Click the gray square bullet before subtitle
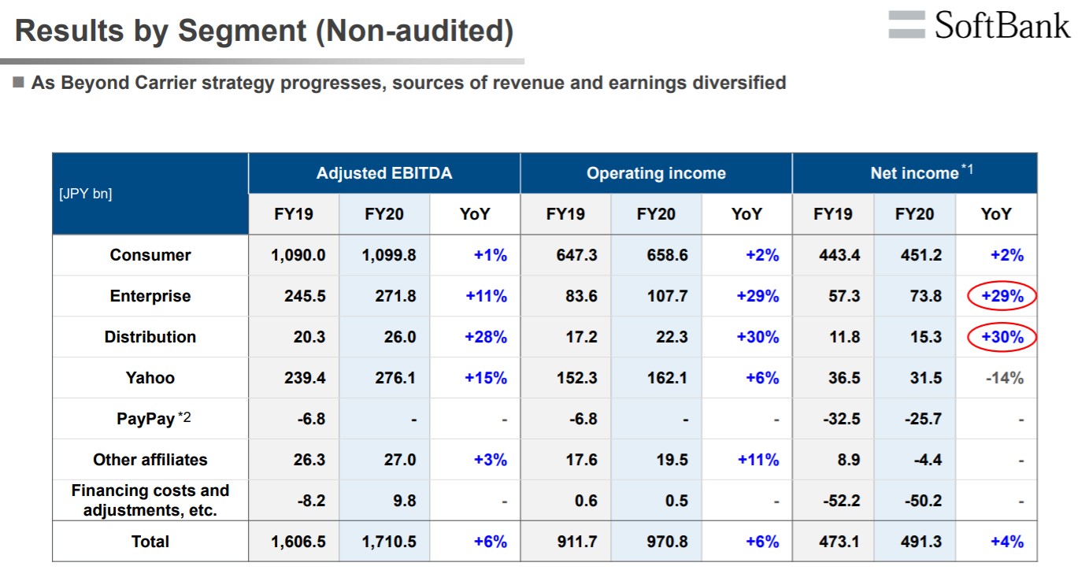The image size is (1078, 570). point(19,82)
